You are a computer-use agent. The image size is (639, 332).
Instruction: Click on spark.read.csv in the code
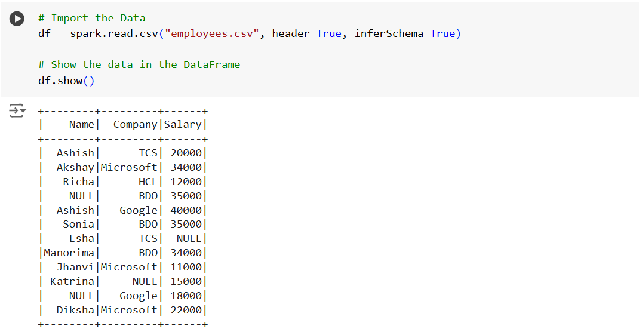tap(115, 33)
